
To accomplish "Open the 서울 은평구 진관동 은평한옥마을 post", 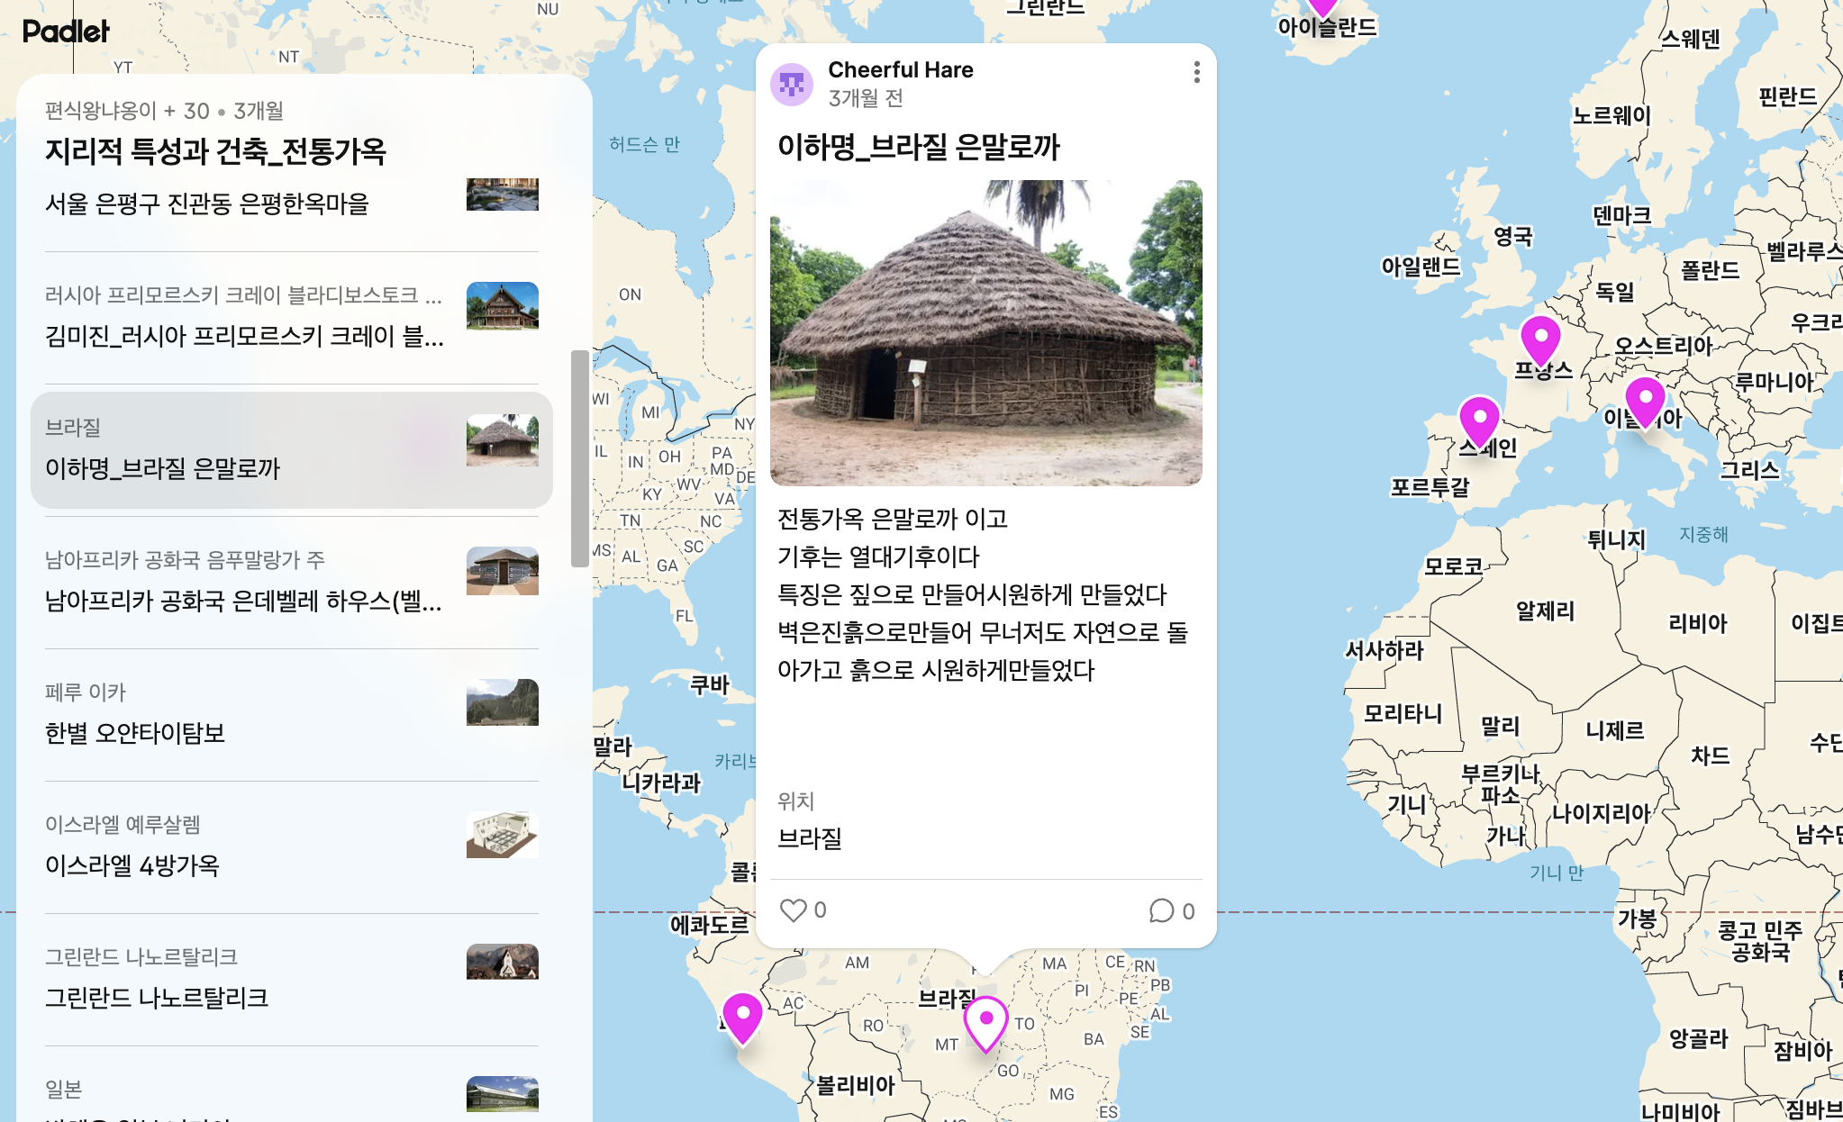I will 207,204.
